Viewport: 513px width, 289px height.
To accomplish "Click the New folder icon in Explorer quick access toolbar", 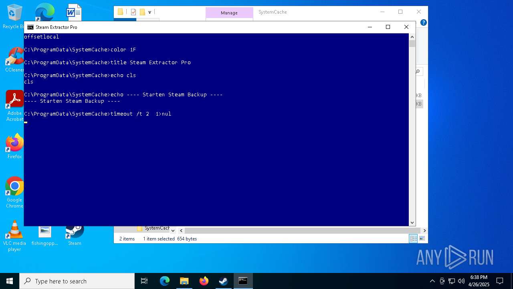I will coord(142,12).
